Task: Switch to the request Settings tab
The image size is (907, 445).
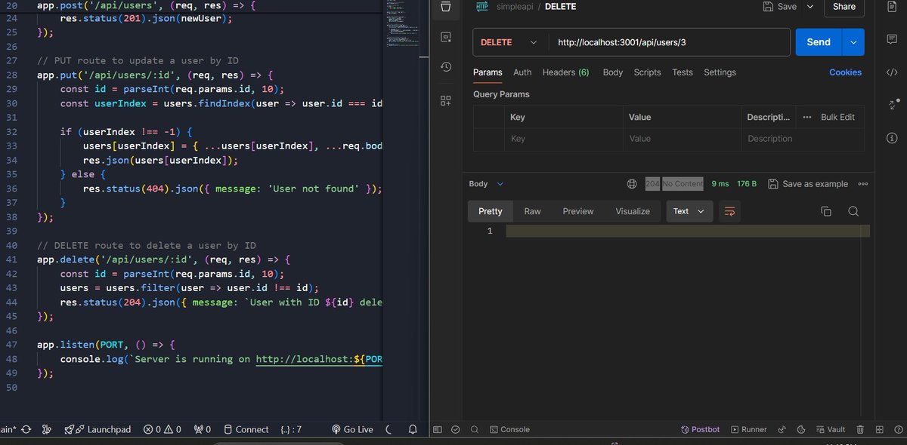Action: point(720,72)
